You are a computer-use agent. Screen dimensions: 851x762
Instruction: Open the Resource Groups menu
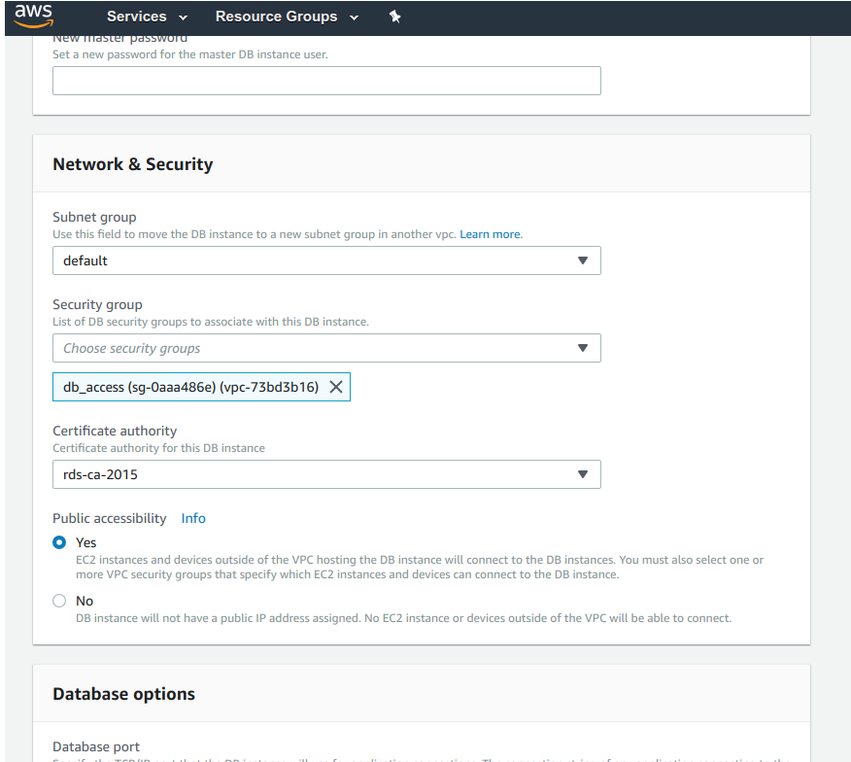[276, 17]
